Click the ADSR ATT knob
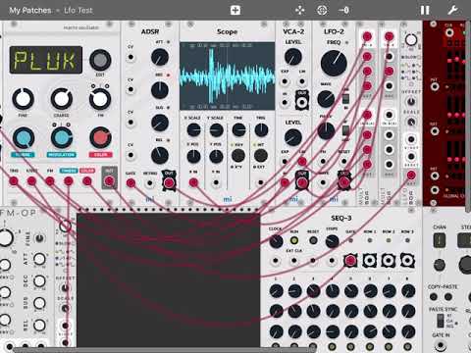 click(x=160, y=57)
